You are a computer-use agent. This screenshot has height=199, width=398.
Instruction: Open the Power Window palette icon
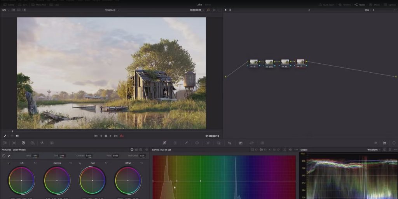(197, 143)
